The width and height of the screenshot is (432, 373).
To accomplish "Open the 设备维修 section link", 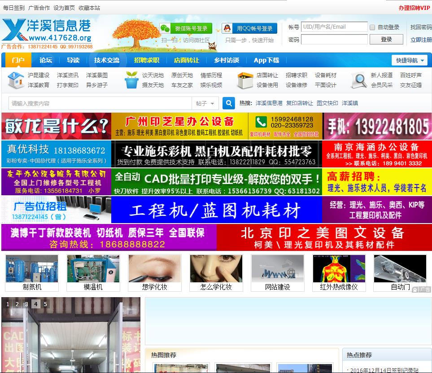I will coord(297,85).
